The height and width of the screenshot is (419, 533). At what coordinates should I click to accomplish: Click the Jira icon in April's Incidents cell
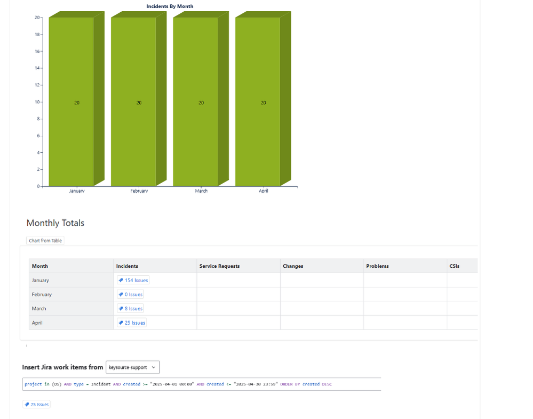(121, 323)
